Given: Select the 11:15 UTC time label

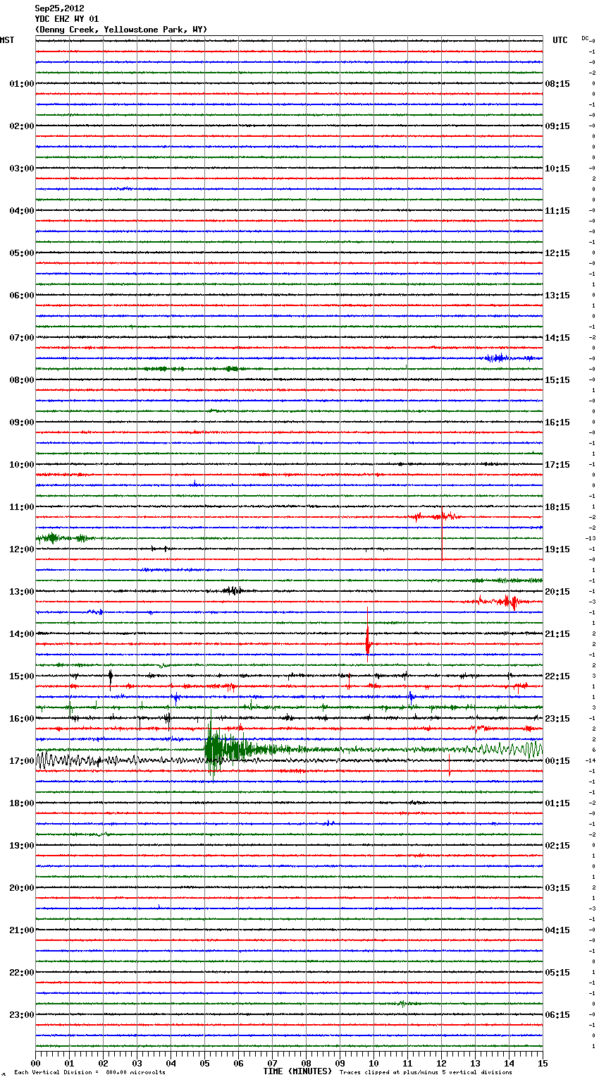Looking at the screenshot, I should coord(557,211).
